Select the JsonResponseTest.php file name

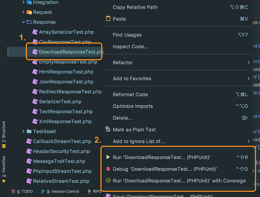(66, 82)
